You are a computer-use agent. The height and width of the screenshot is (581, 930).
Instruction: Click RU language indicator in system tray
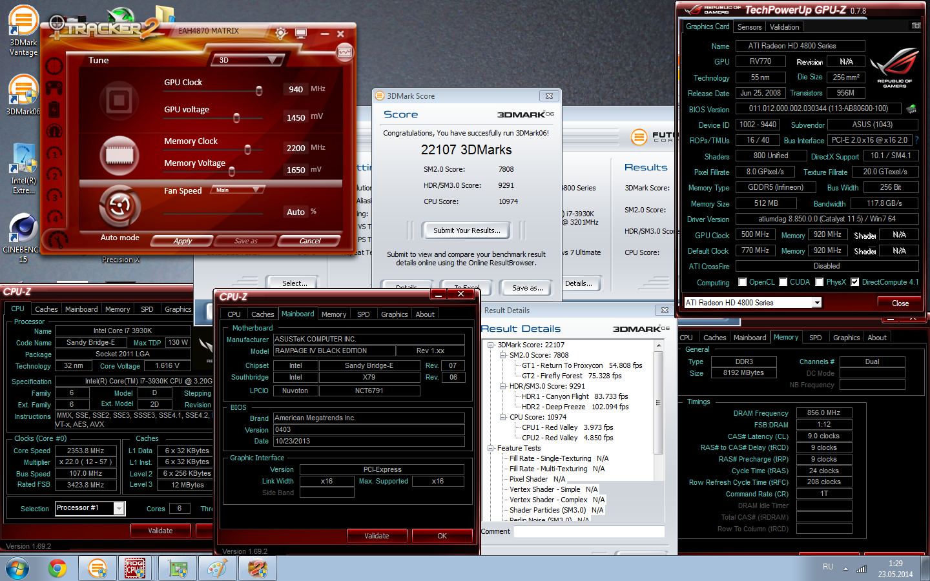tap(827, 567)
